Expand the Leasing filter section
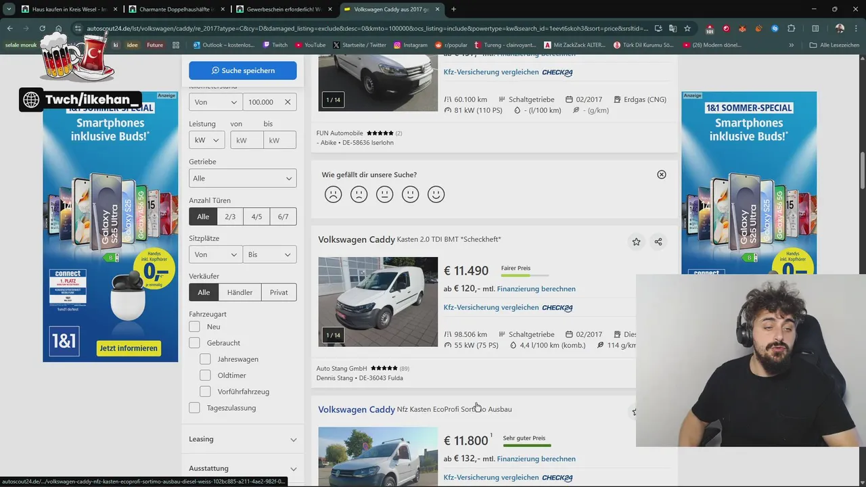This screenshot has width=866, height=487. pyautogui.click(x=242, y=439)
